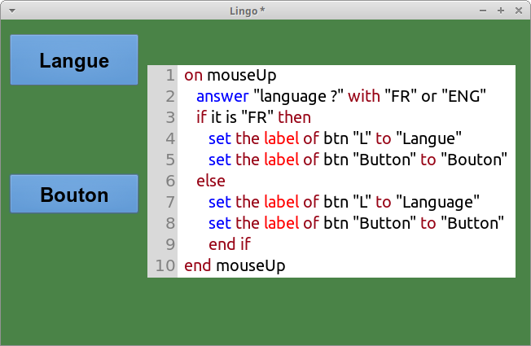The width and height of the screenshot is (531, 346).
Task: Place cursor on the "on mouseUp" line
Action: (x=230, y=76)
